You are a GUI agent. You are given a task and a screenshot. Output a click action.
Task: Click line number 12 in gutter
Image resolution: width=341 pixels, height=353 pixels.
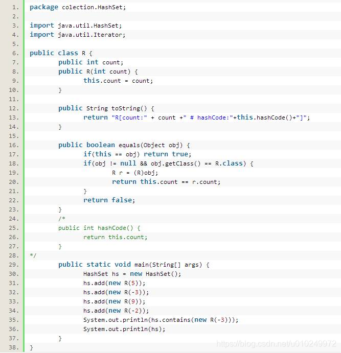click(14, 108)
